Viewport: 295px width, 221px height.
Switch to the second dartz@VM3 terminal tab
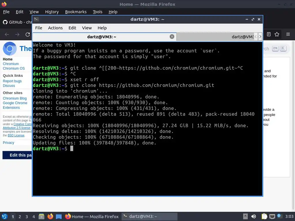click(x=215, y=37)
